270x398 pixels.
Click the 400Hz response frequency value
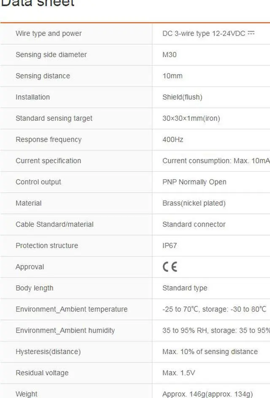coord(173,139)
